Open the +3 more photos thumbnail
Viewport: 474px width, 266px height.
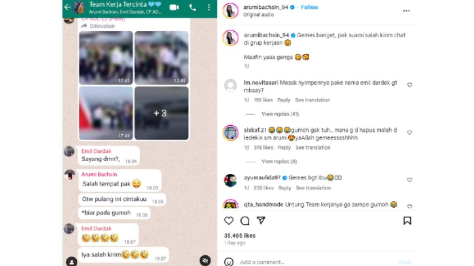(x=162, y=113)
